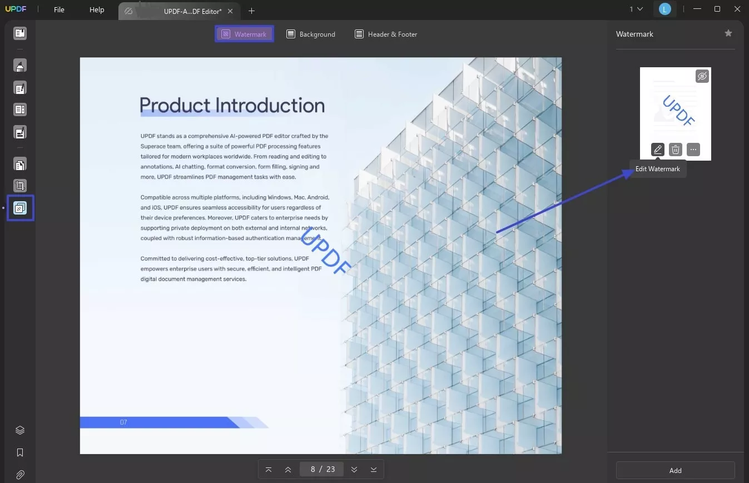The width and height of the screenshot is (749, 483).
Task: Star the Watermark panel
Action: click(728, 33)
